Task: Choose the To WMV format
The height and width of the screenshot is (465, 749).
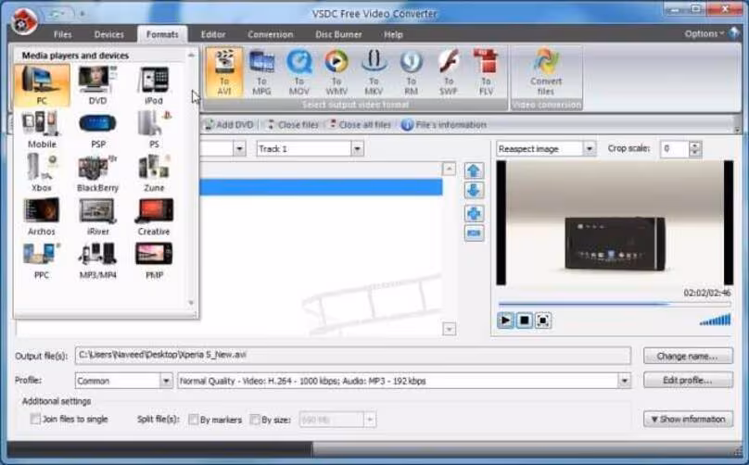Action: pyautogui.click(x=336, y=72)
